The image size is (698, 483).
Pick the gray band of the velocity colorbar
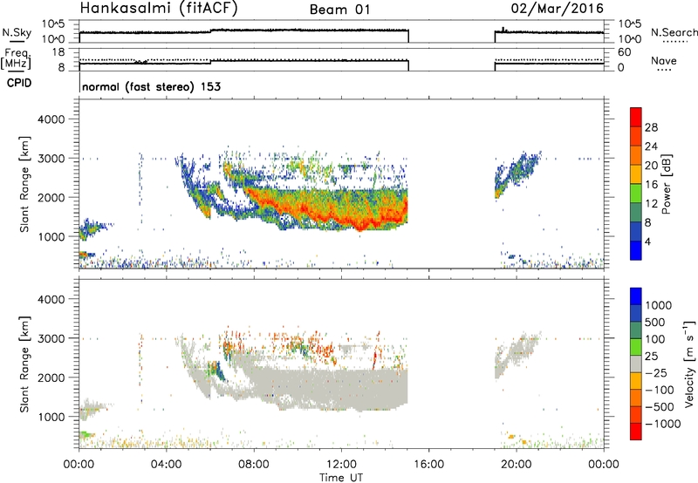[x=636, y=364]
